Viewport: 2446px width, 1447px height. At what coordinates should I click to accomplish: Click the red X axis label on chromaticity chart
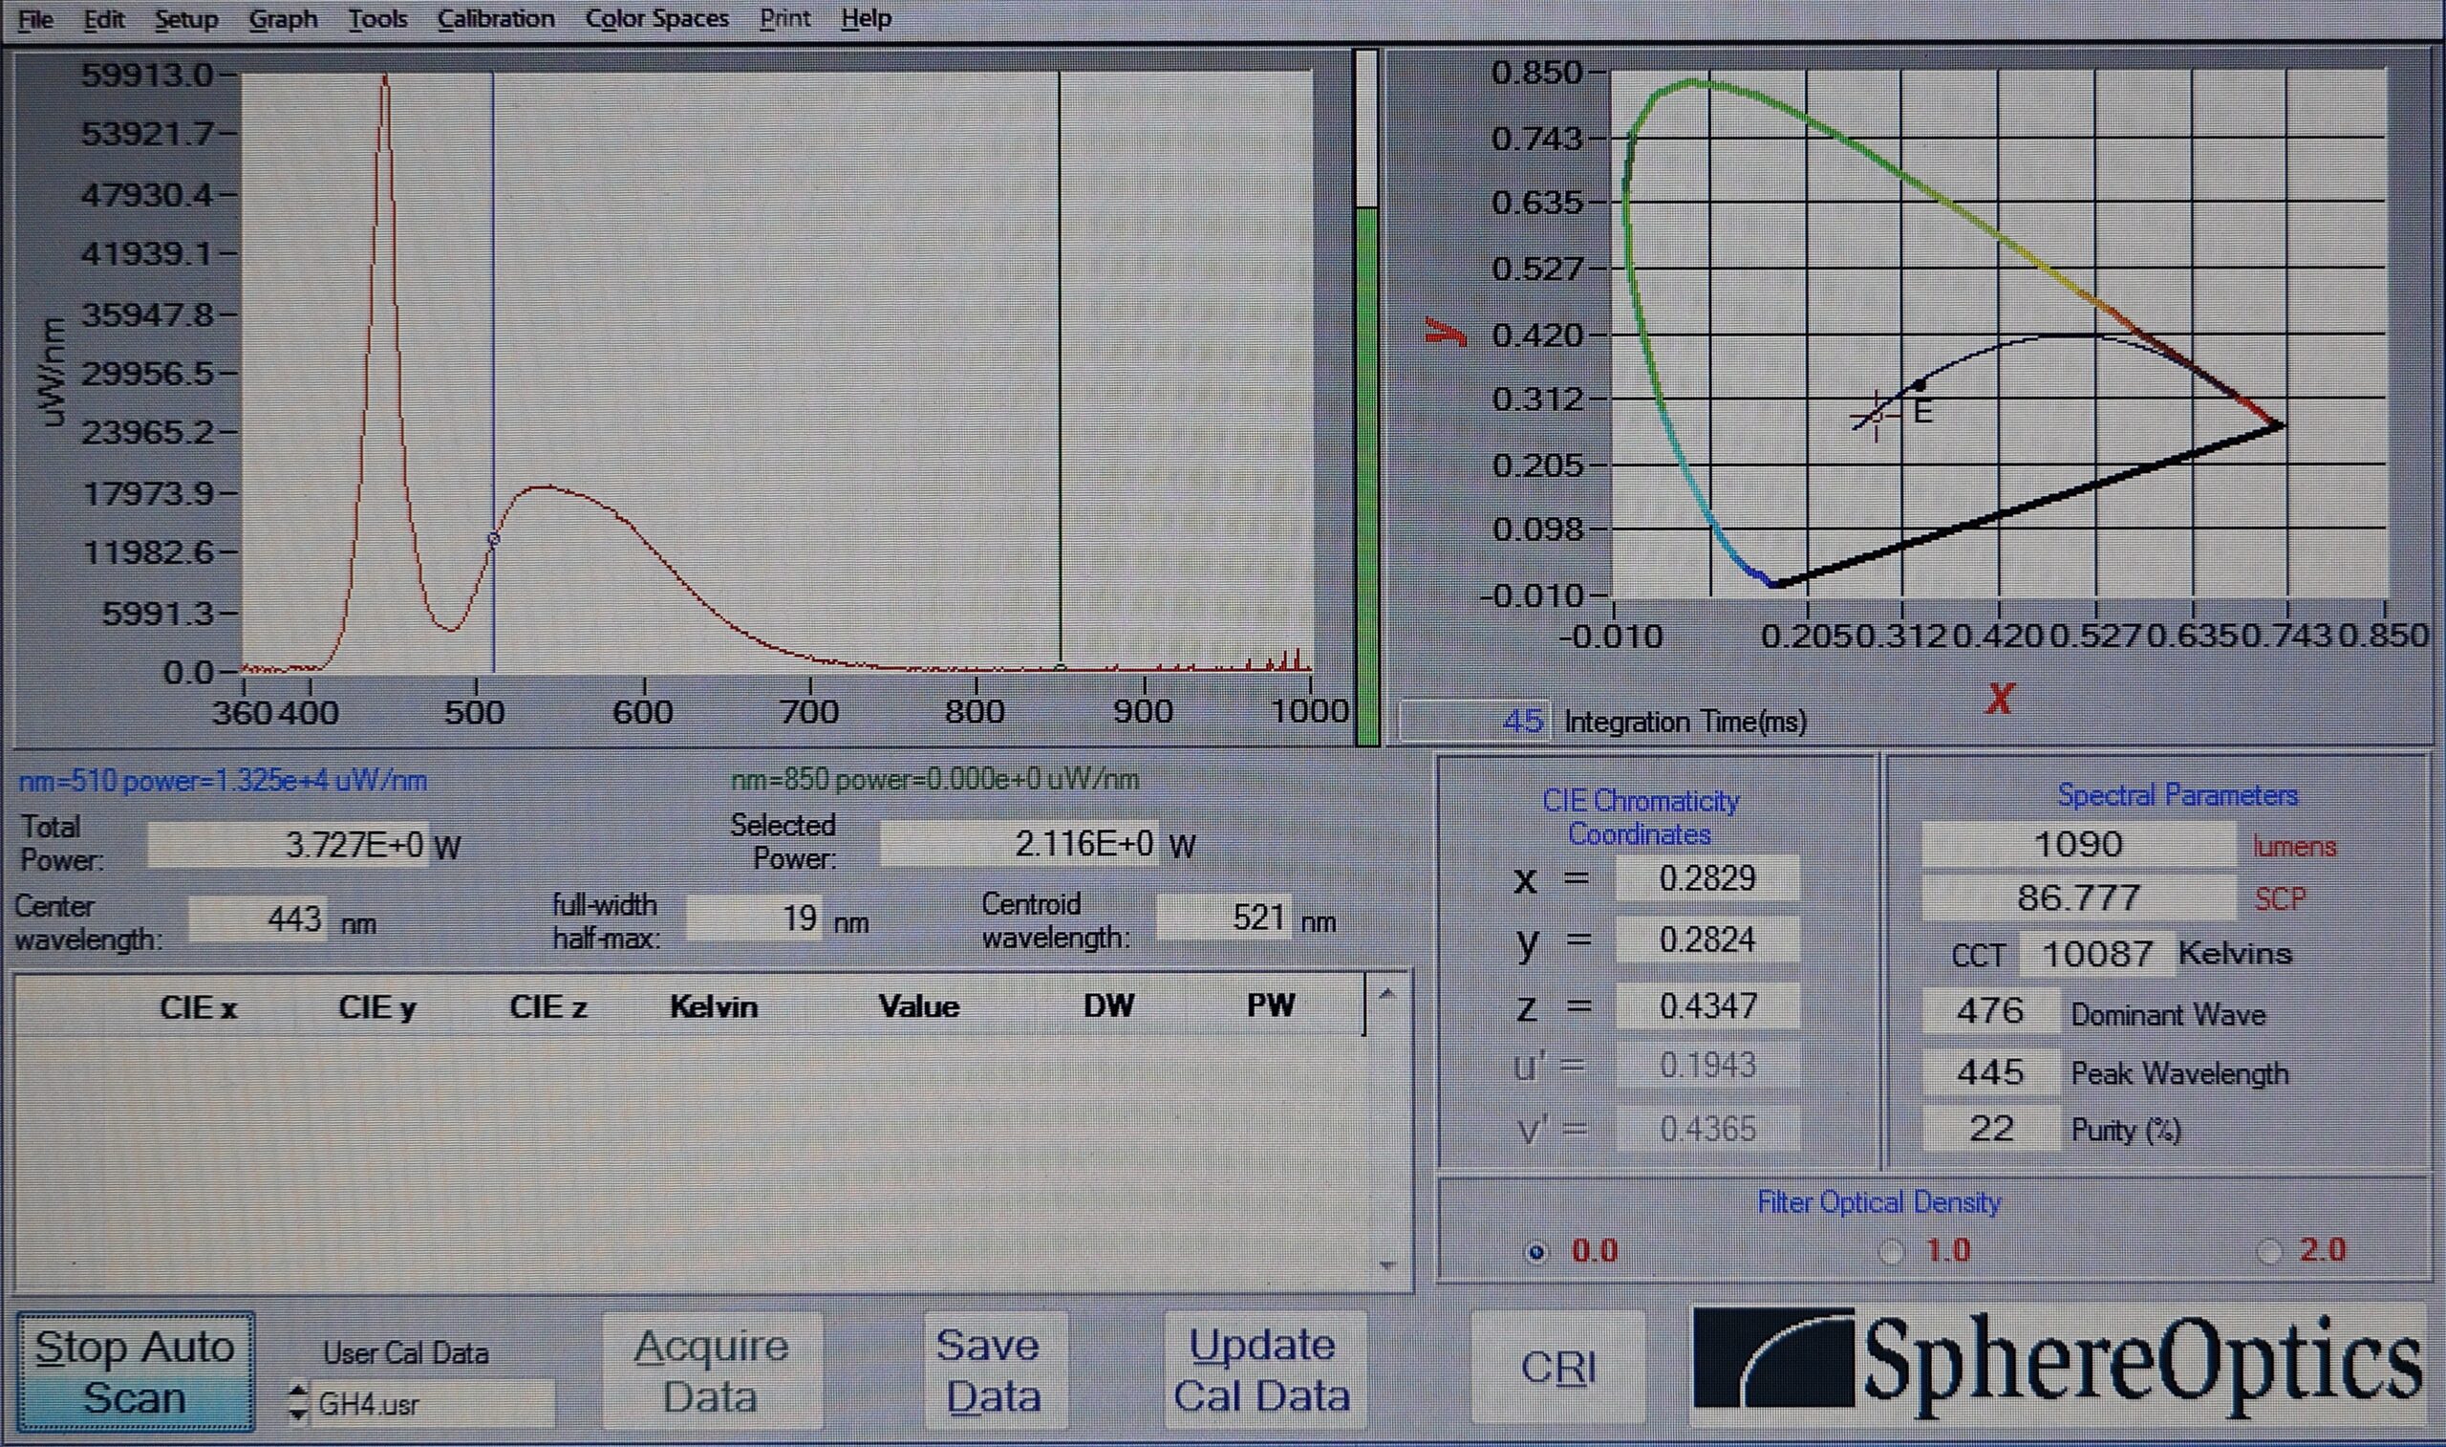pyautogui.click(x=1999, y=698)
